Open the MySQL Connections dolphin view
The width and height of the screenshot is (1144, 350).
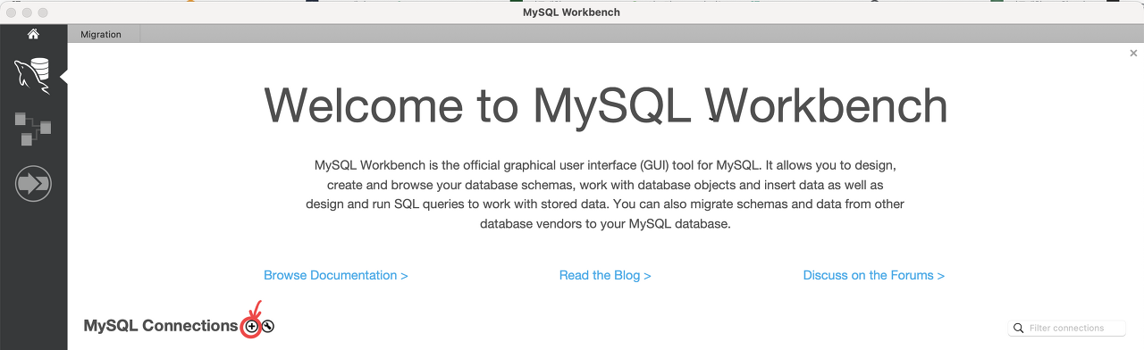pos(32,74)
